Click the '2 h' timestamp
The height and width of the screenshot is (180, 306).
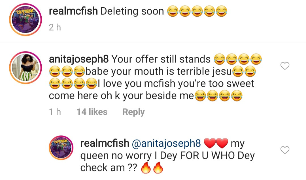click(x=55, y=27)
